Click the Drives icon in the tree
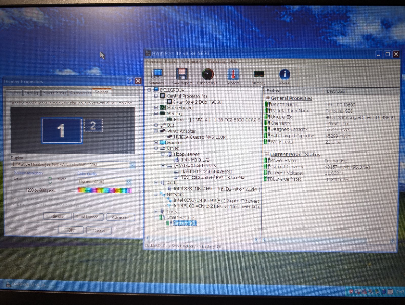405x305 pixels. click(163, 148)
